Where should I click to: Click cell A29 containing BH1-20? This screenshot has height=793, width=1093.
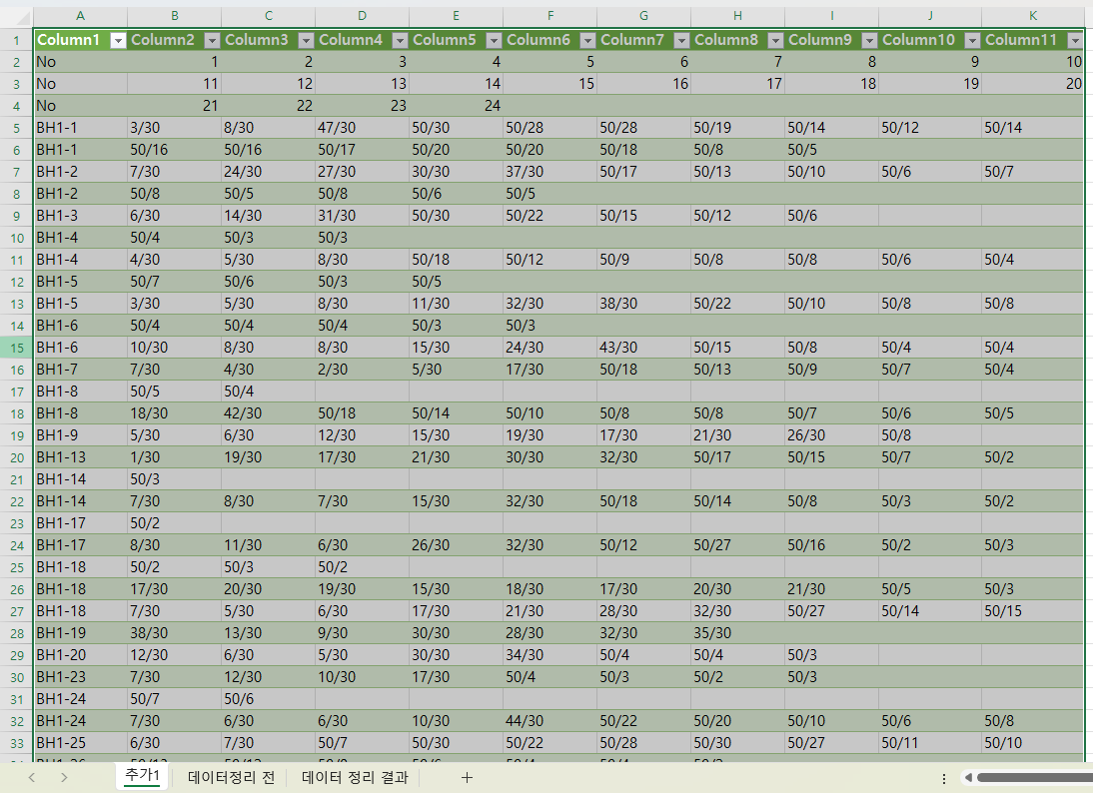tap(80, 655)
